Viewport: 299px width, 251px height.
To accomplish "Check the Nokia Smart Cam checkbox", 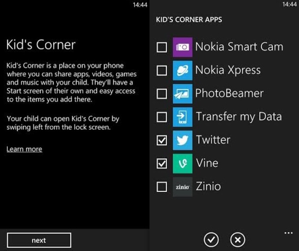I will (162, 47).
